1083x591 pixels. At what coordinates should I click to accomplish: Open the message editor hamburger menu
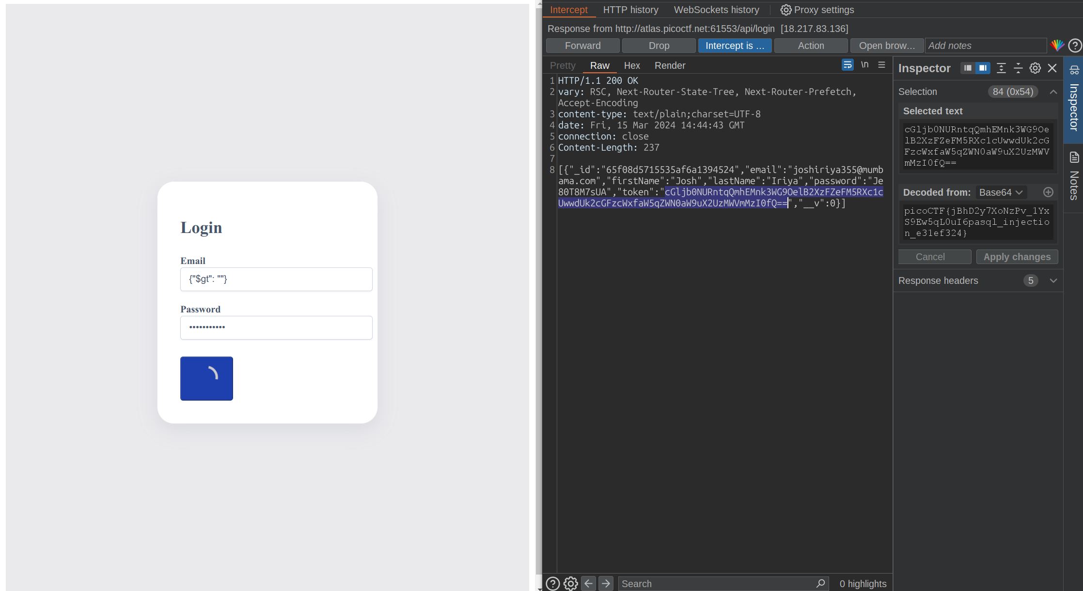click(881, 65)
